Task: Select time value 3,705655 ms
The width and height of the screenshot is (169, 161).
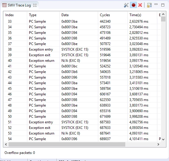Action: pyautogui.click(x=139, y=100)
